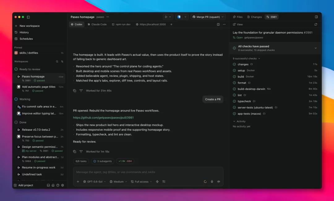
Task: Open History in the sidebar
Action: pyautogui.click(x=24, y=32)
